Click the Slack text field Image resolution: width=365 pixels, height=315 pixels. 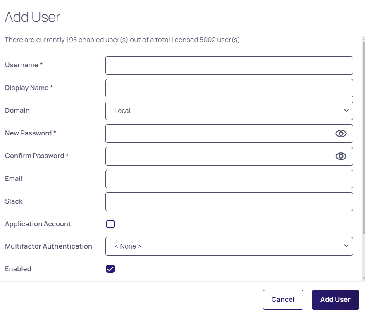[229, 201]
